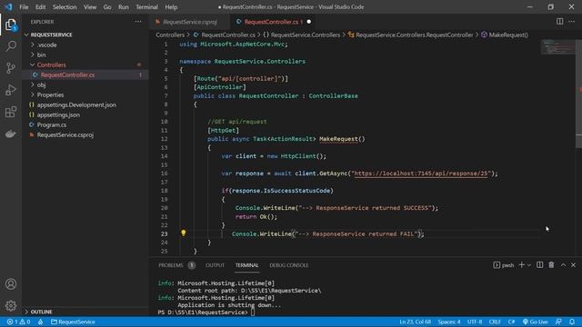The width and height of the screenshot is (582, 327).
Task: Close the bottom panel
Action: point(574,264)
